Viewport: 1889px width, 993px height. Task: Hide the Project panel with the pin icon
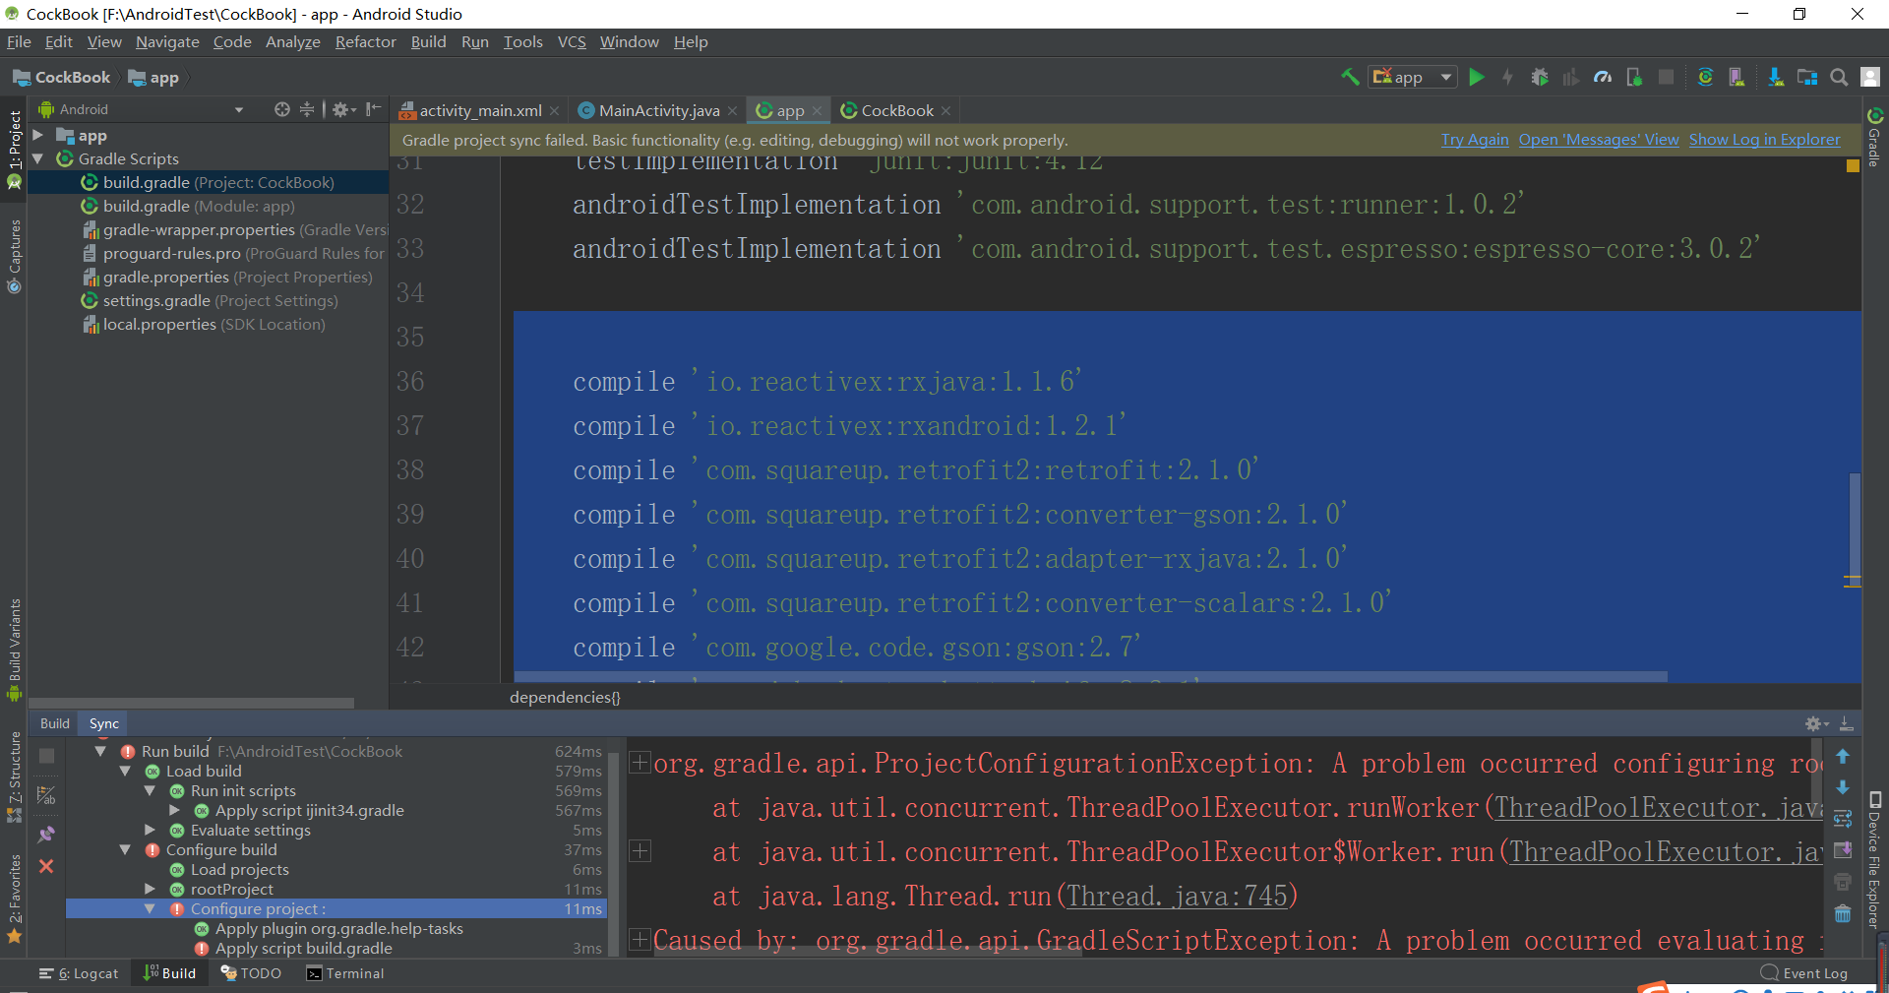pos(373,109)
